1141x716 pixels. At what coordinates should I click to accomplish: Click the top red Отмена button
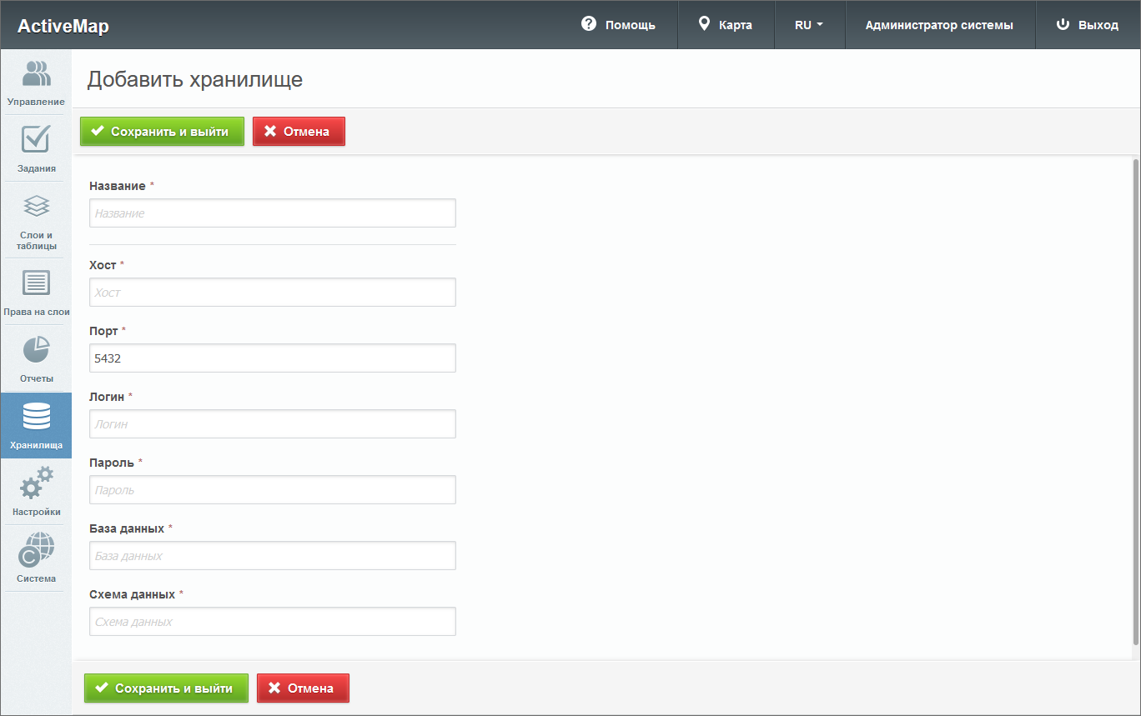299,132
